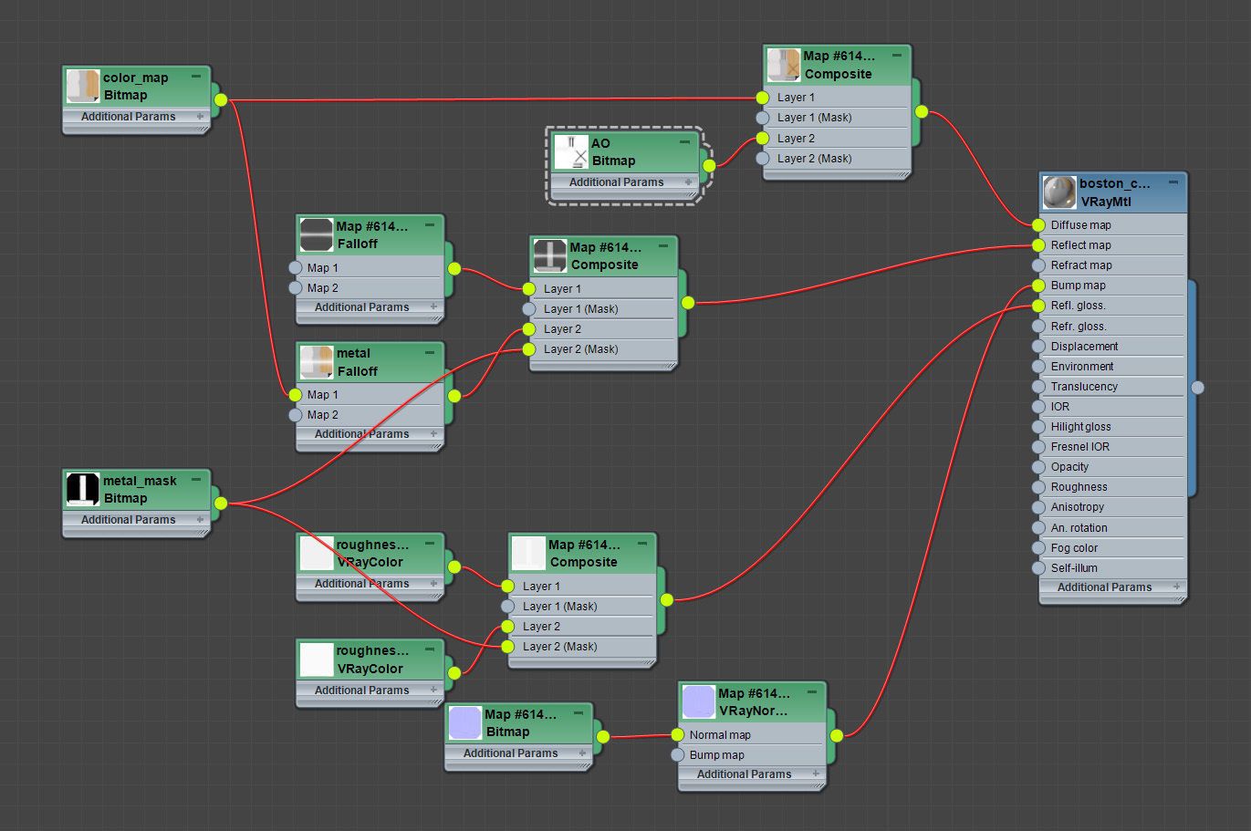This screenshot has width=1251, height=831.
Task: Click the Bump map socket on VRayMtl
Action: pos(1038,286)
